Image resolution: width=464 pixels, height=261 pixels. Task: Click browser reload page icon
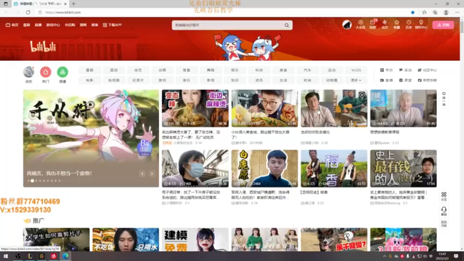click(28, 12)
